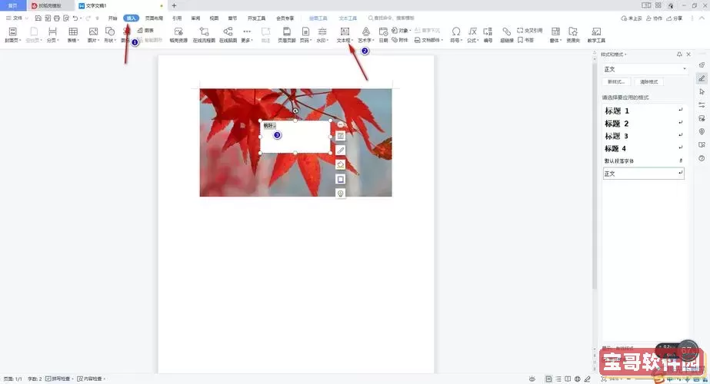This screenshot has height=384, width=710.
Task: Open the 引用 references tab
Action: click(177, 18)
